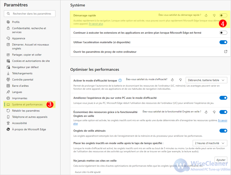231x175 pixels.
Task: Click the Rétablir les paramètres reset icon
Action: (x=8, y=111)
